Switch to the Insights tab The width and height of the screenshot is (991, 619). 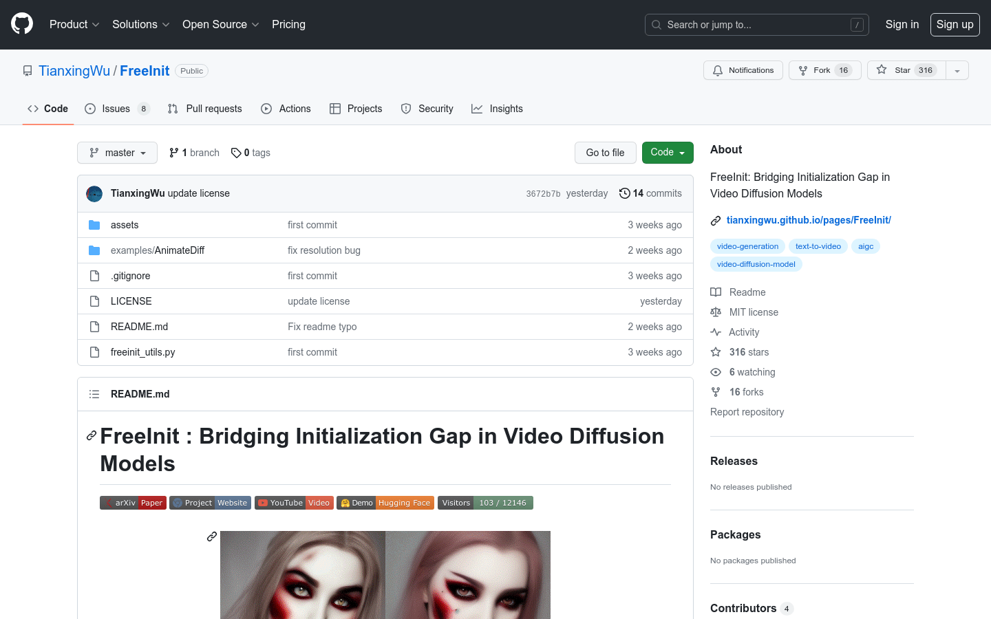coord(497,109)
